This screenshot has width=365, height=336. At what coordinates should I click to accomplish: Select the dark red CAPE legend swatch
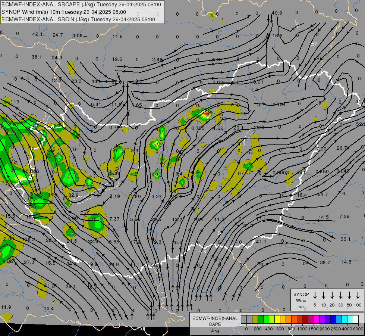(x=305, y=320)
